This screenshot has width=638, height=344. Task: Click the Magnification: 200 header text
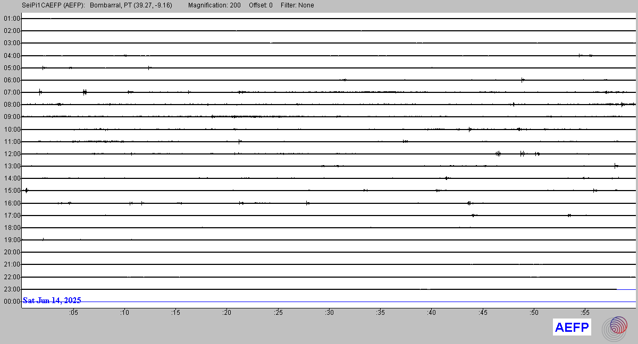pyautogui.click(x=214, y=5)
